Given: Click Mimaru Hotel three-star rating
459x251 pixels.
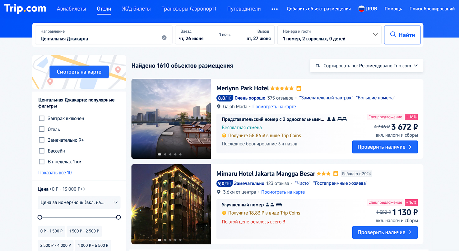Looking at the screenshot, I should pyautogui.click(x=324, y=174).
